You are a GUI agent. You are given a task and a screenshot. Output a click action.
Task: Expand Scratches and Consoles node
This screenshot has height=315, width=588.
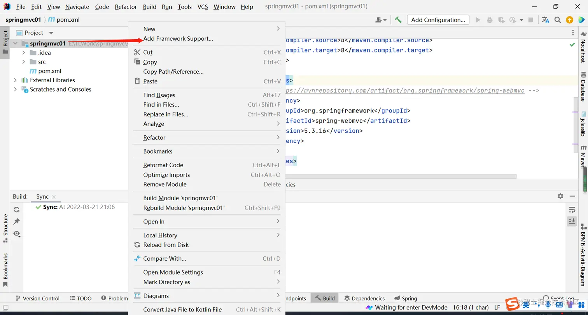[16, 89]
